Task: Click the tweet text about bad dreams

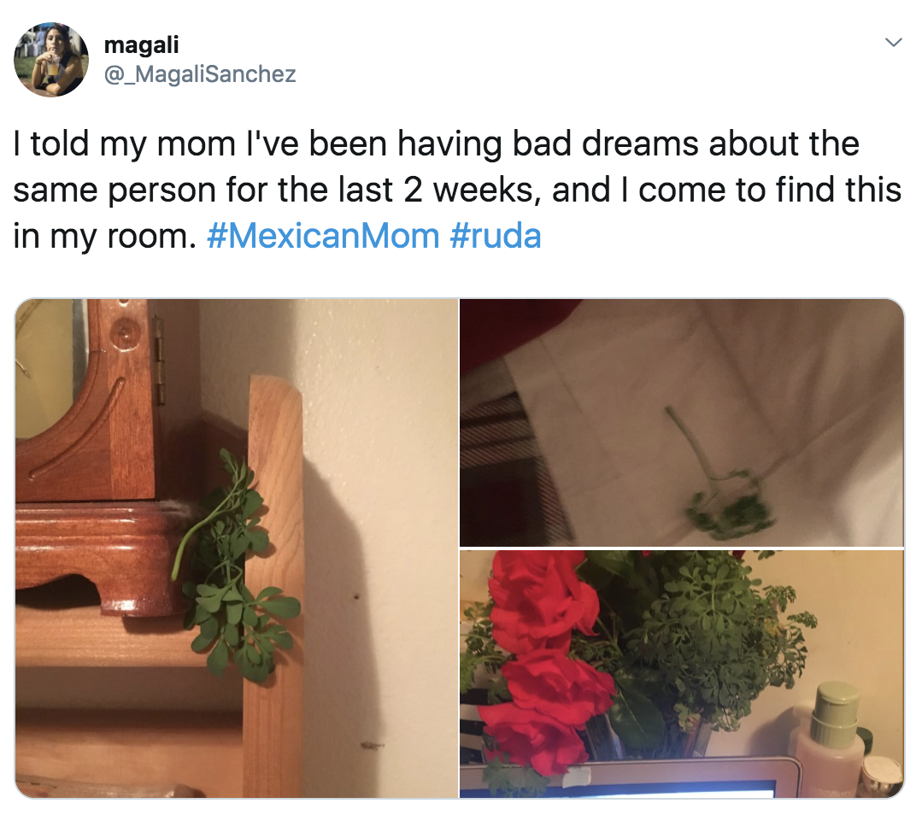Action: pyautogui.click(x=457, y=190)
